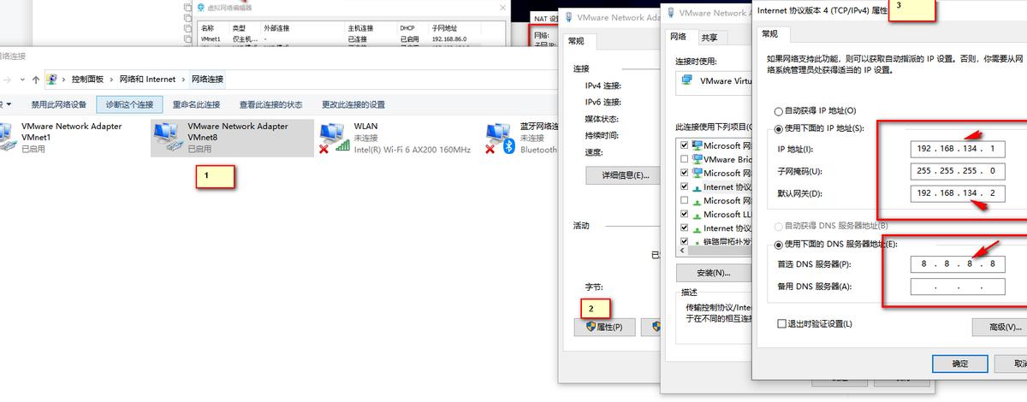Image resolution: width=1027 pixels, height=402 pixels.
Task: Click 更改此连接的设置 in toolbar
Action: [353, 104]
